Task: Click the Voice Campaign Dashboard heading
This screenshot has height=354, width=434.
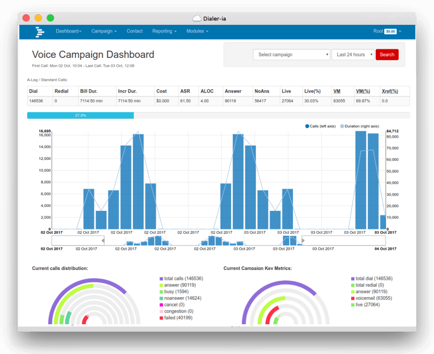Action: (93, 55)
